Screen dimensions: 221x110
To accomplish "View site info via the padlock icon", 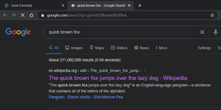I will 43,15.
